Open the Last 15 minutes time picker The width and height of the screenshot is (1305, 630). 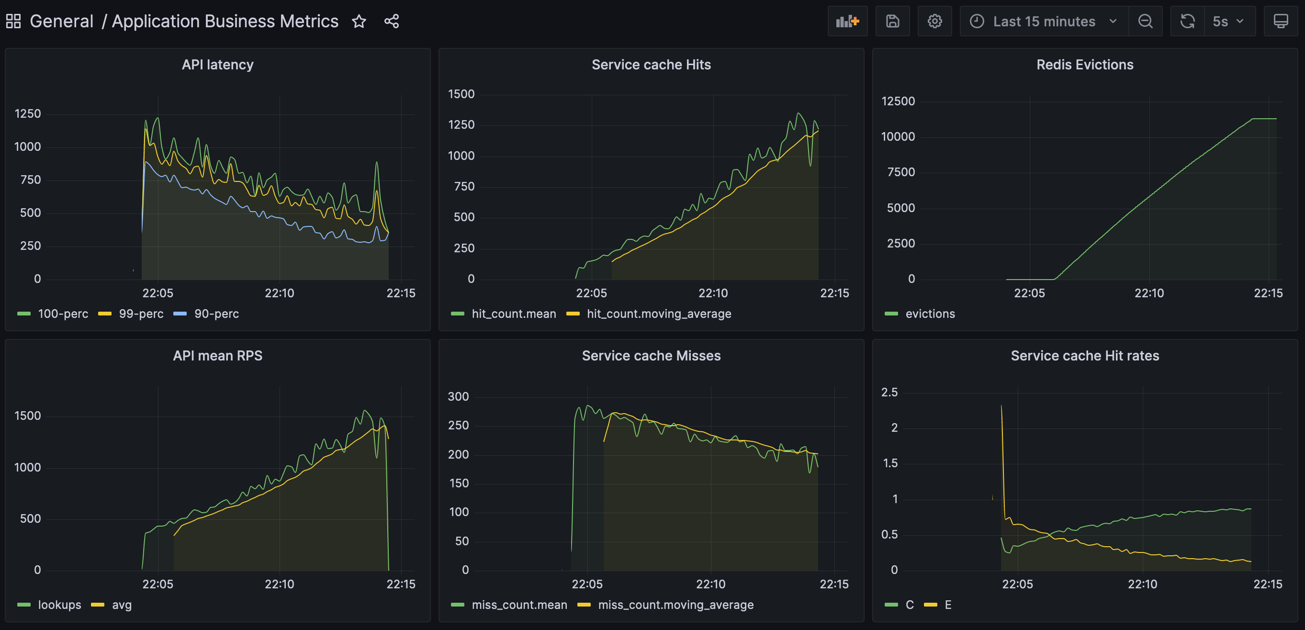pos(1043,21)
